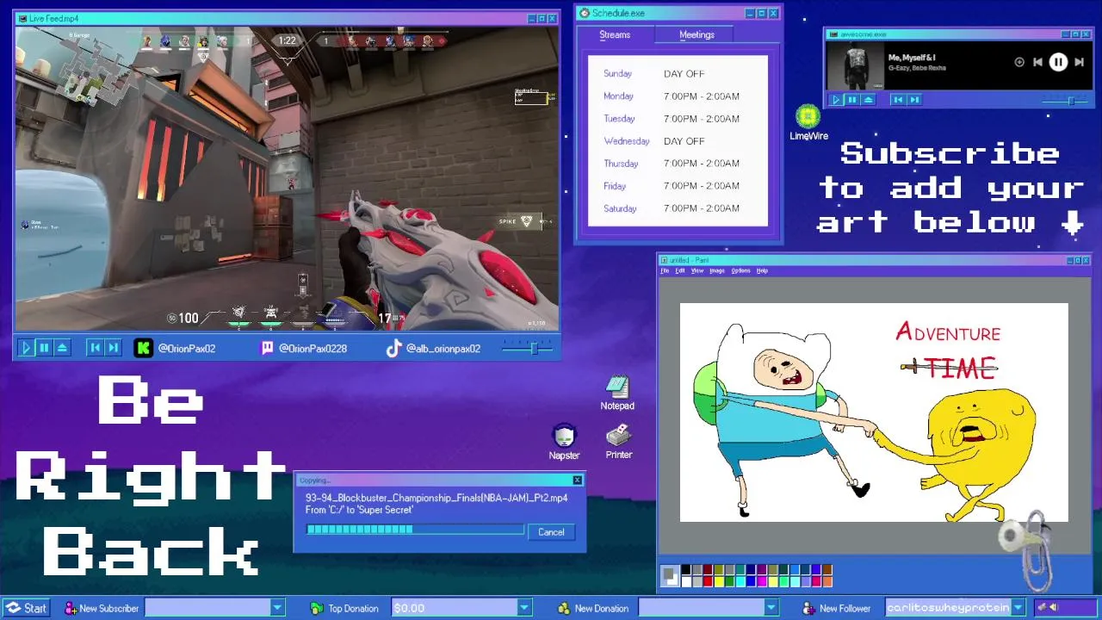Click the speaker icon in system tray

pyautogui.click(x=1054, y=608)
